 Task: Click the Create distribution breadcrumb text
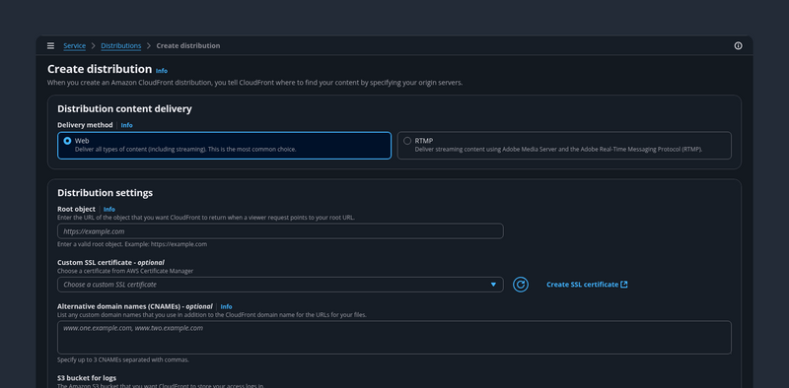tap(188, 45)
